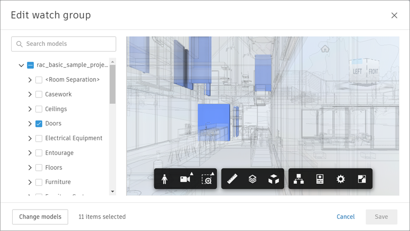Screen dimensions: 410x231
Task: Activate the First Person walk tool
Action: 165,179
